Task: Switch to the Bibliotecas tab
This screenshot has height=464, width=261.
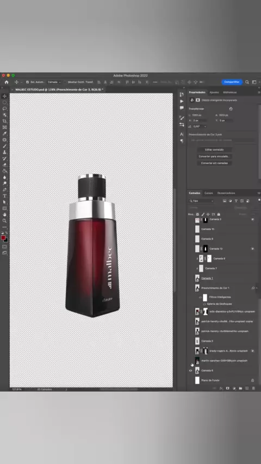Action: click(230, 92)
